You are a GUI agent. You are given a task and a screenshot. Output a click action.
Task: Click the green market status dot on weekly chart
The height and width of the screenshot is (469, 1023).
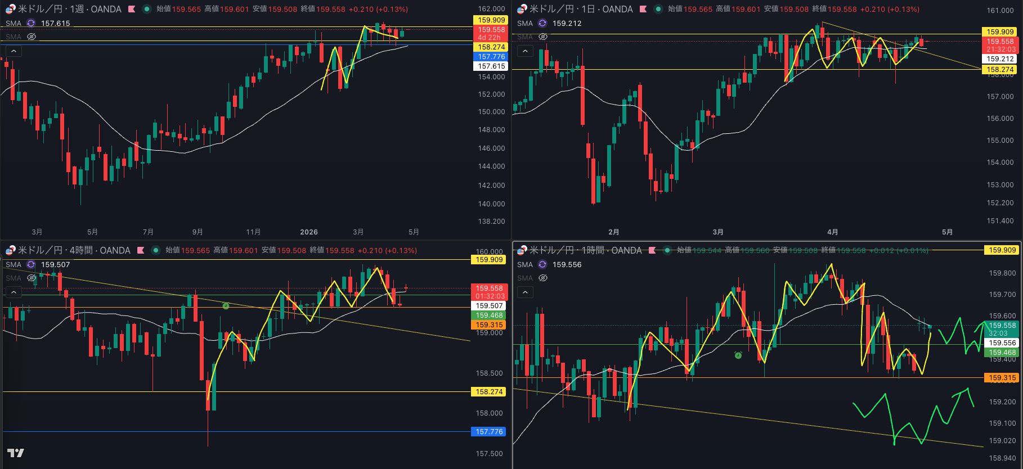[146, 9]
